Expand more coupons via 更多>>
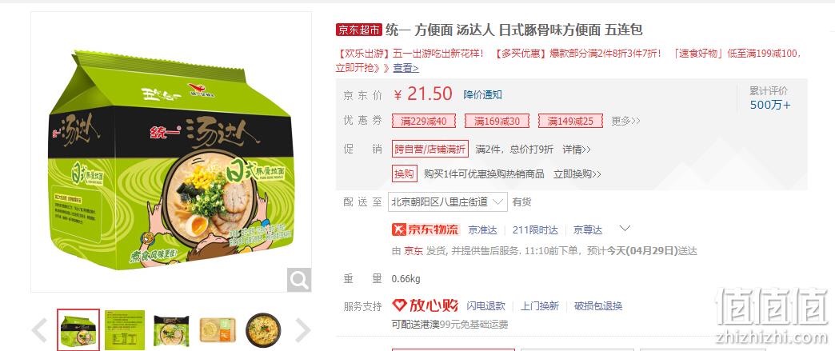 click(625, 121)
